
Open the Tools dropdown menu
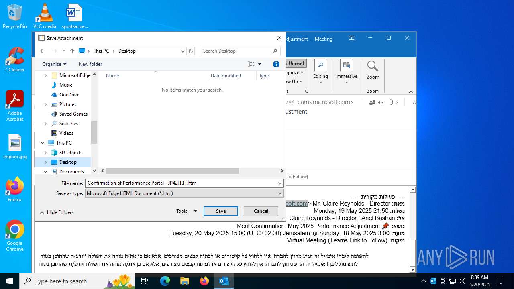click(x=186, y=211)
